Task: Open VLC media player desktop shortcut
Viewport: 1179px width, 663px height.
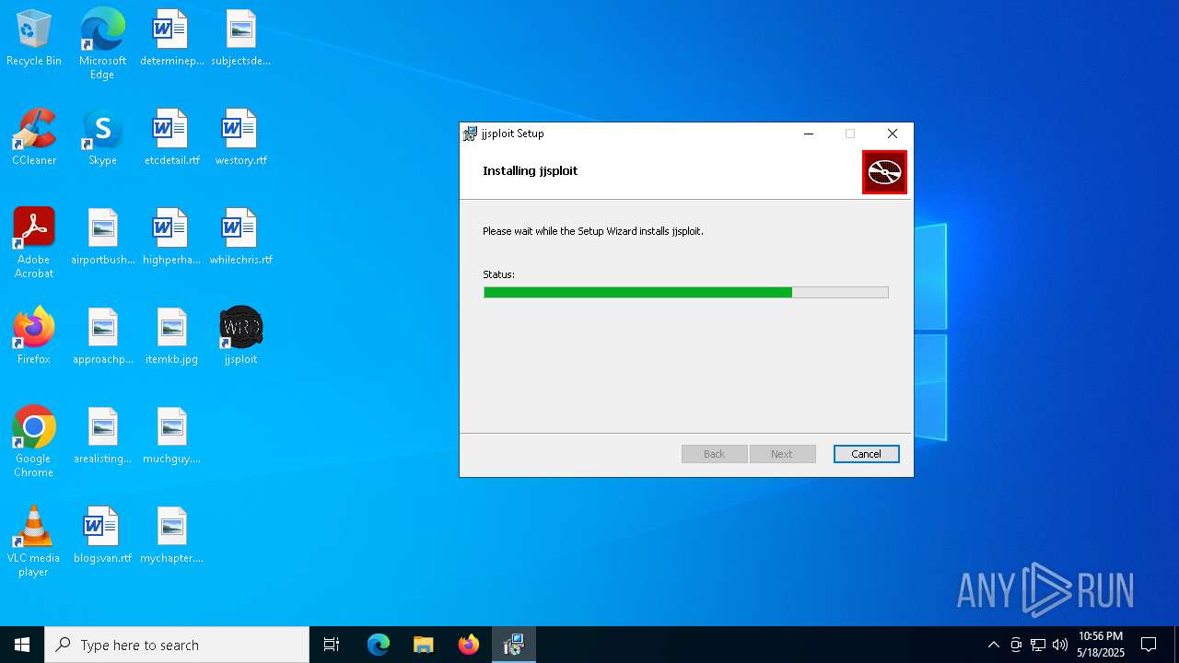Action: tap(34, 541)
